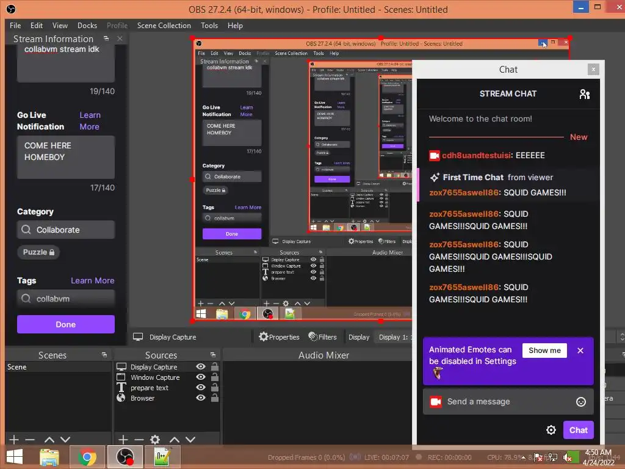Toggle visibility of Window Capture source
The image size is (625, 469).
click(x=201, y=377)
